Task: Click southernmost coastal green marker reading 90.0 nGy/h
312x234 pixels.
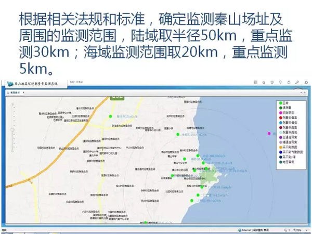Action: point(191,201)
